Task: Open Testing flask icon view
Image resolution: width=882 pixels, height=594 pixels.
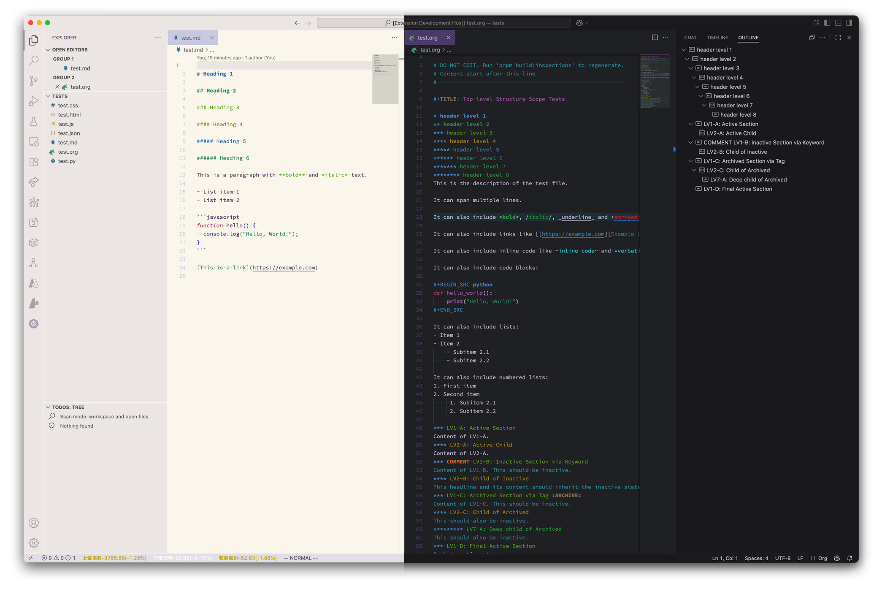Action: click(34, 121)
